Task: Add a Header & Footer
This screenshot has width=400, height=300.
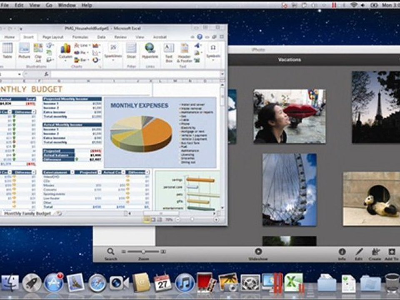Action: tap(185, 53)
